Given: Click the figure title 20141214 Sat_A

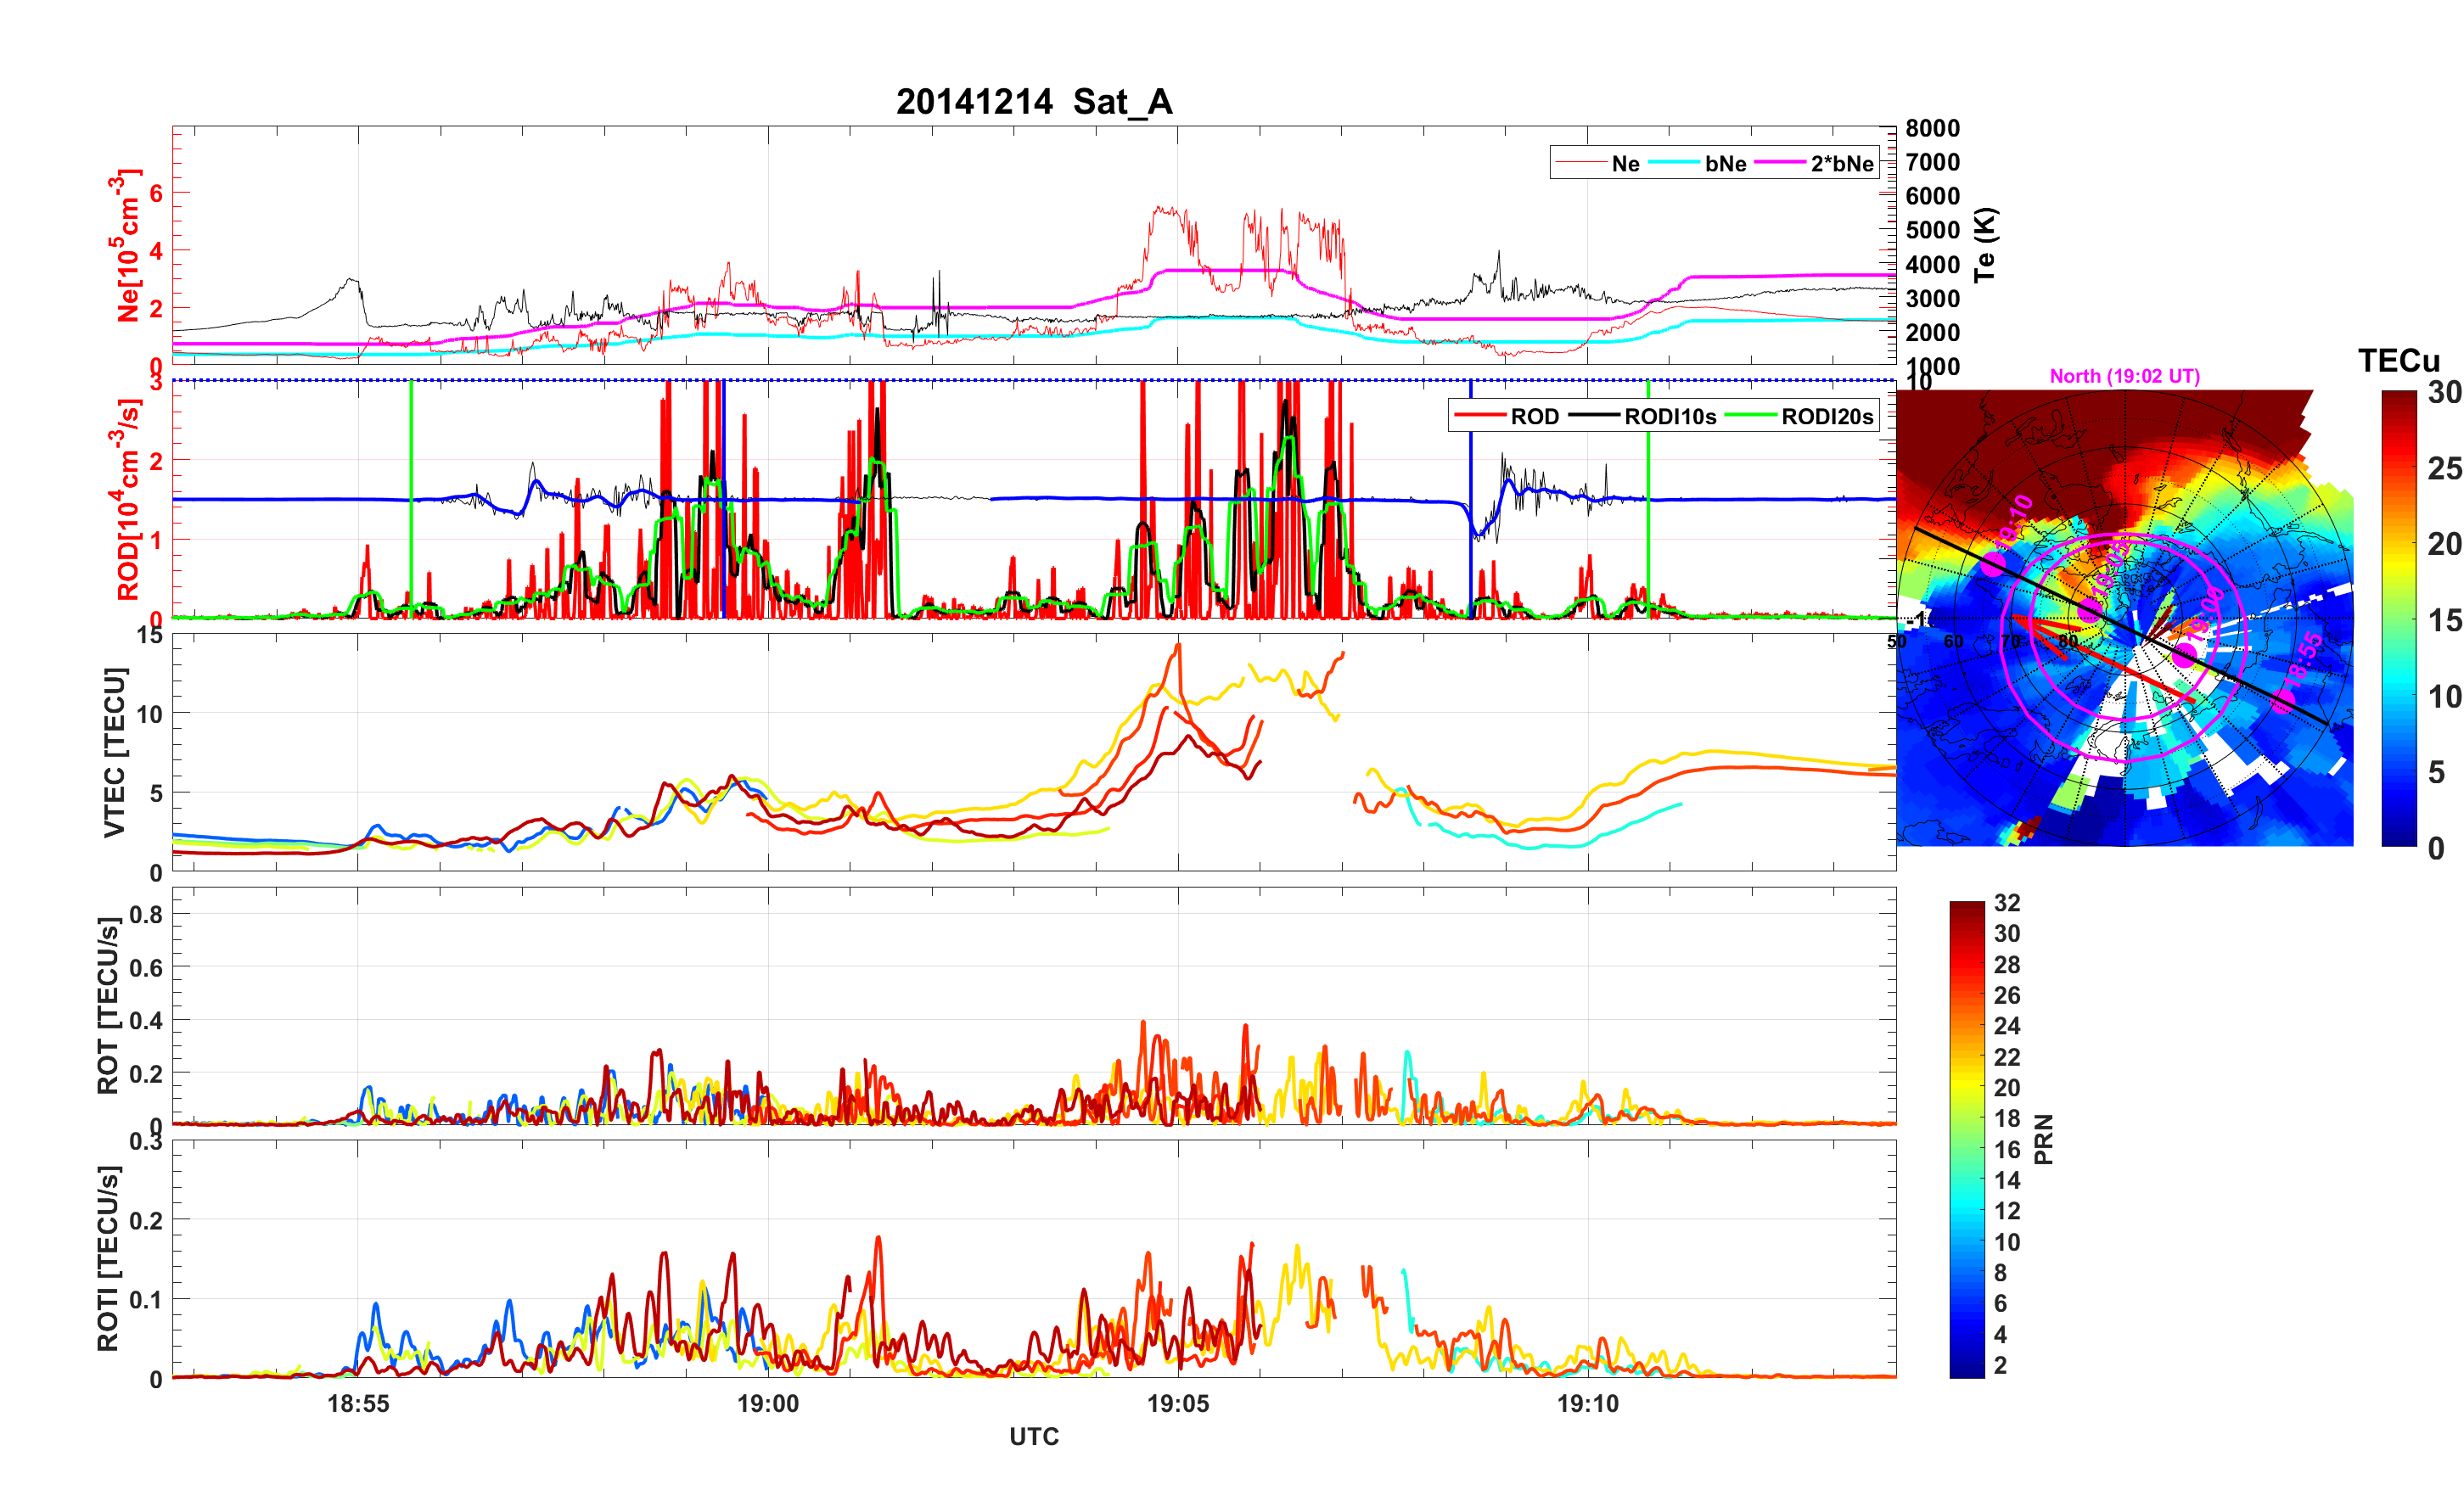Looking at the screenshot, I should [1033, 102].
